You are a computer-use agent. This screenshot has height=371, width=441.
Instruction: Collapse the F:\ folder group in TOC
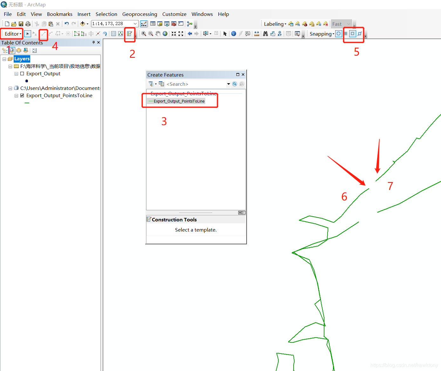coord(10,66)
